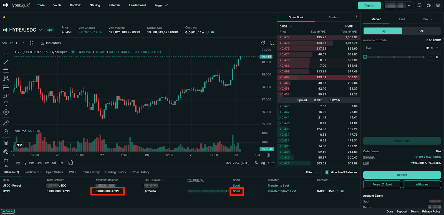
Task: Toggle log scale on chart
Action: pyautogui.click(x=263, y=163)
